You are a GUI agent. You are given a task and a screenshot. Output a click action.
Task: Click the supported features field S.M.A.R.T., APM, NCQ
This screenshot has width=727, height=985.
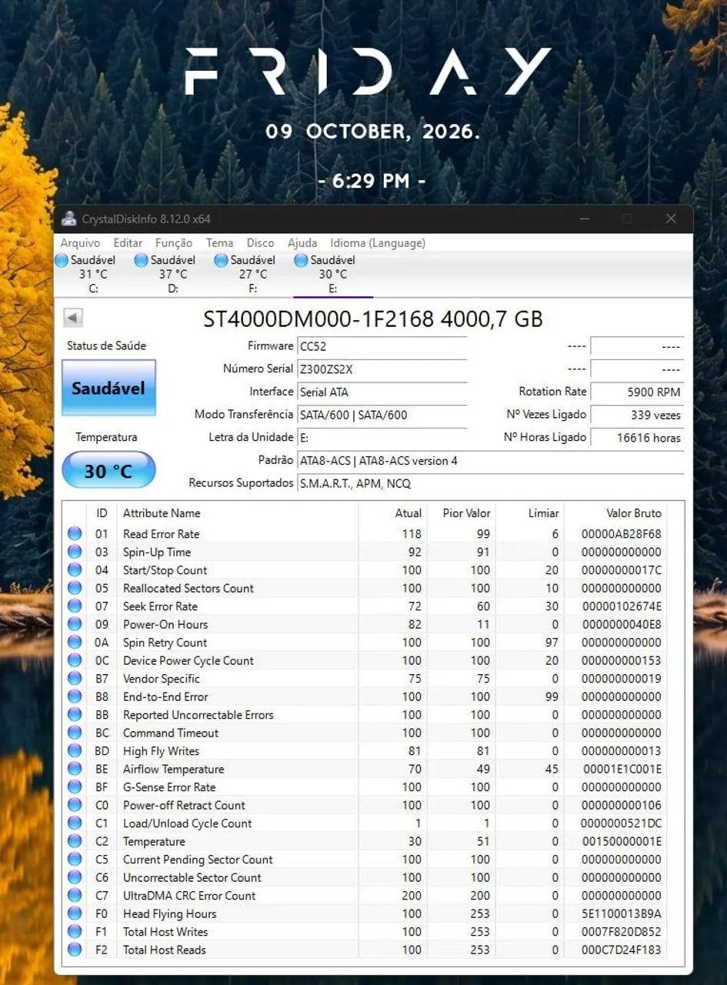[491, 483]
